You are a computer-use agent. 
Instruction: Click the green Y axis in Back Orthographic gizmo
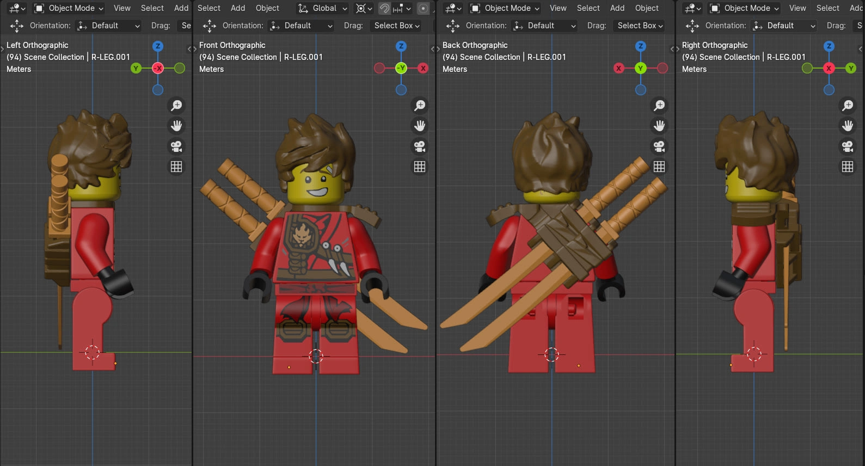641,68
